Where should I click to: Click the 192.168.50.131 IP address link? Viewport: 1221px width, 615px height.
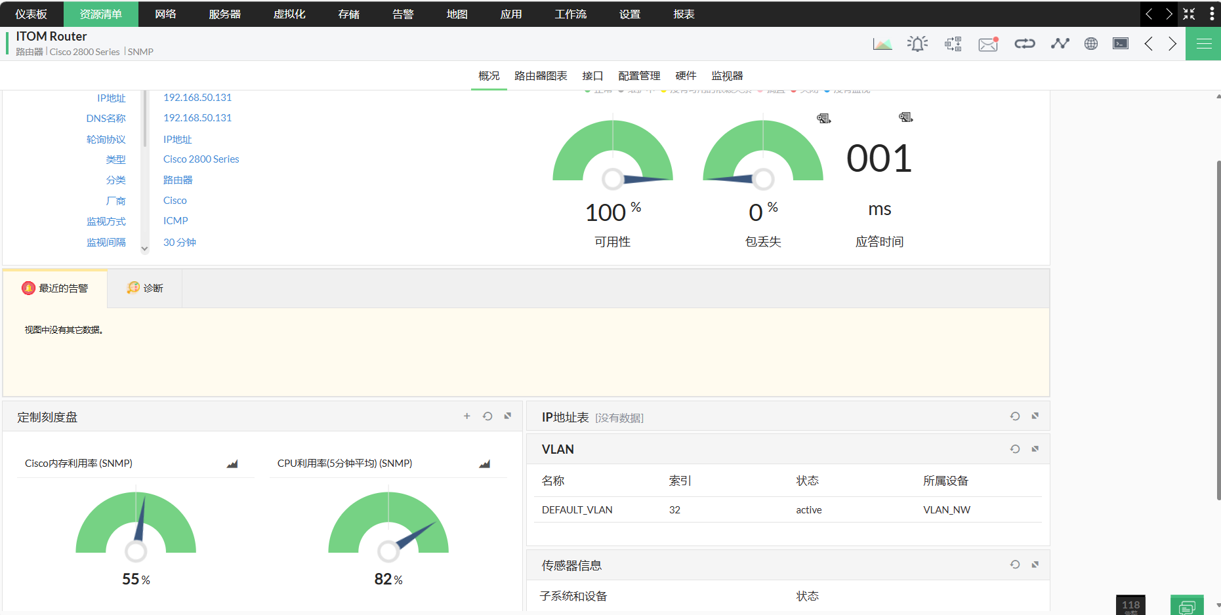(197, 98)
